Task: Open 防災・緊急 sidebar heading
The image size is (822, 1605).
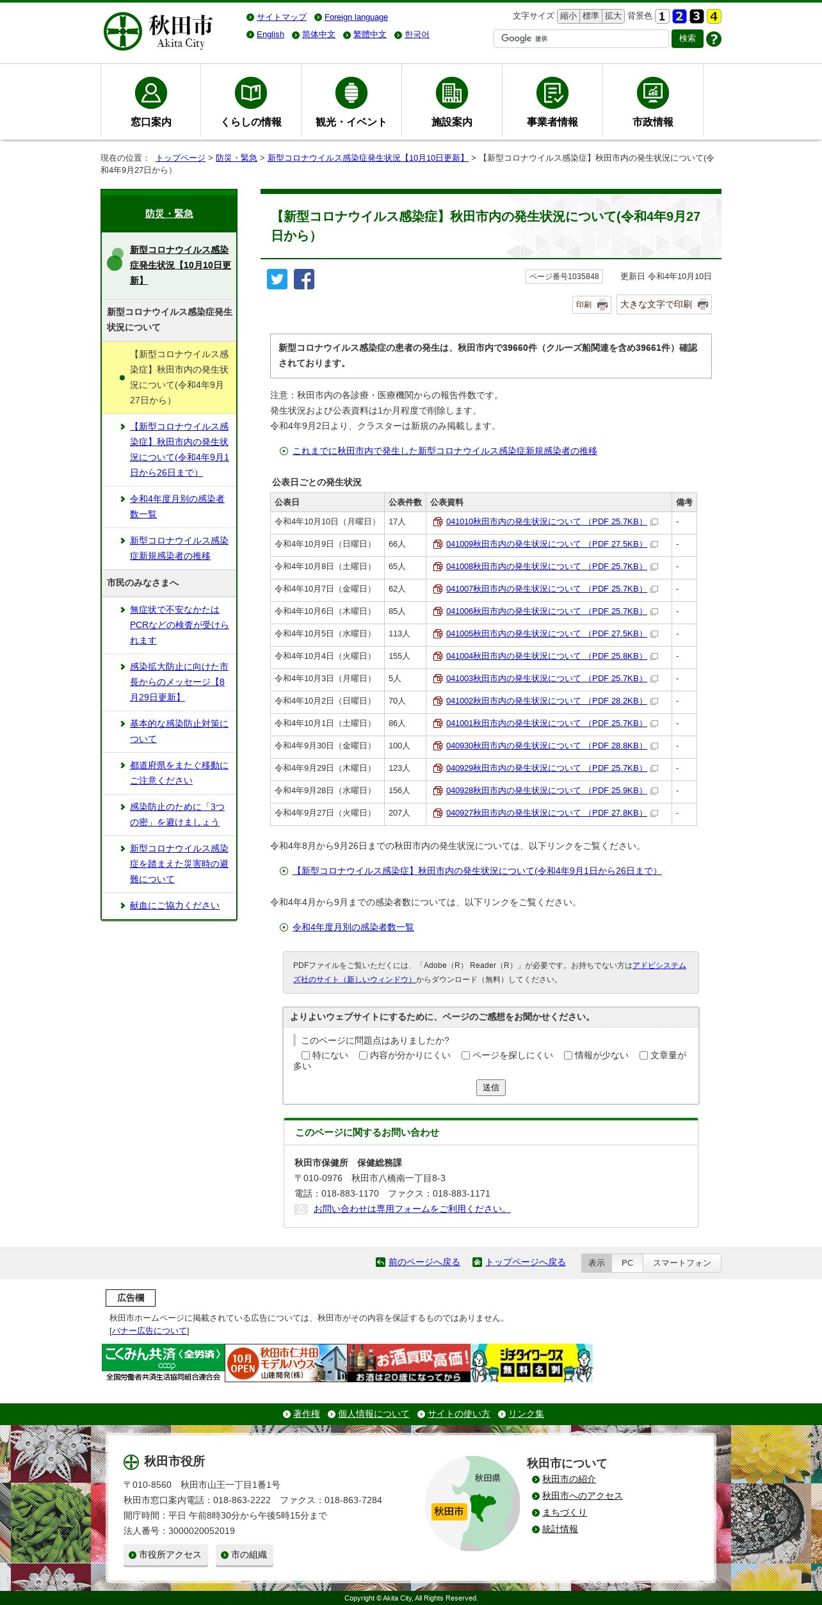Action: [x=169, y=213]
